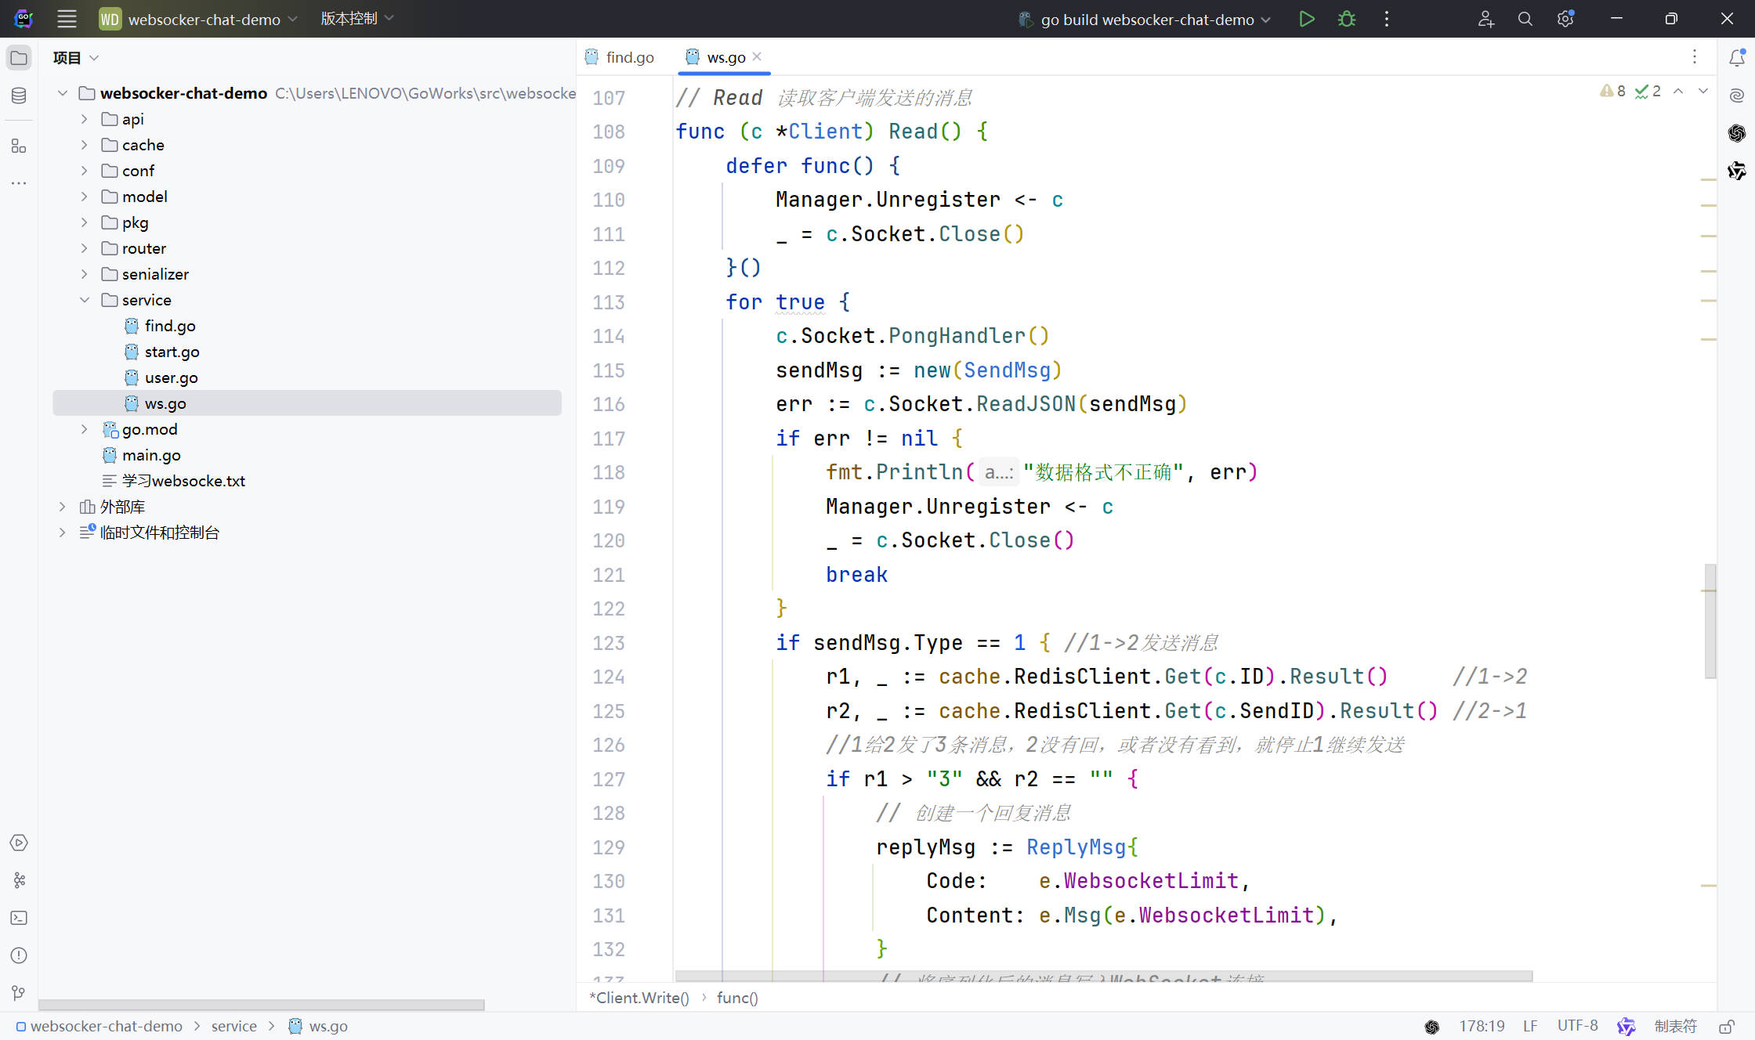Click the project panel horizontal scrollbar
Screen dimensions: 1755x1040
click(x=261, y=1005)
